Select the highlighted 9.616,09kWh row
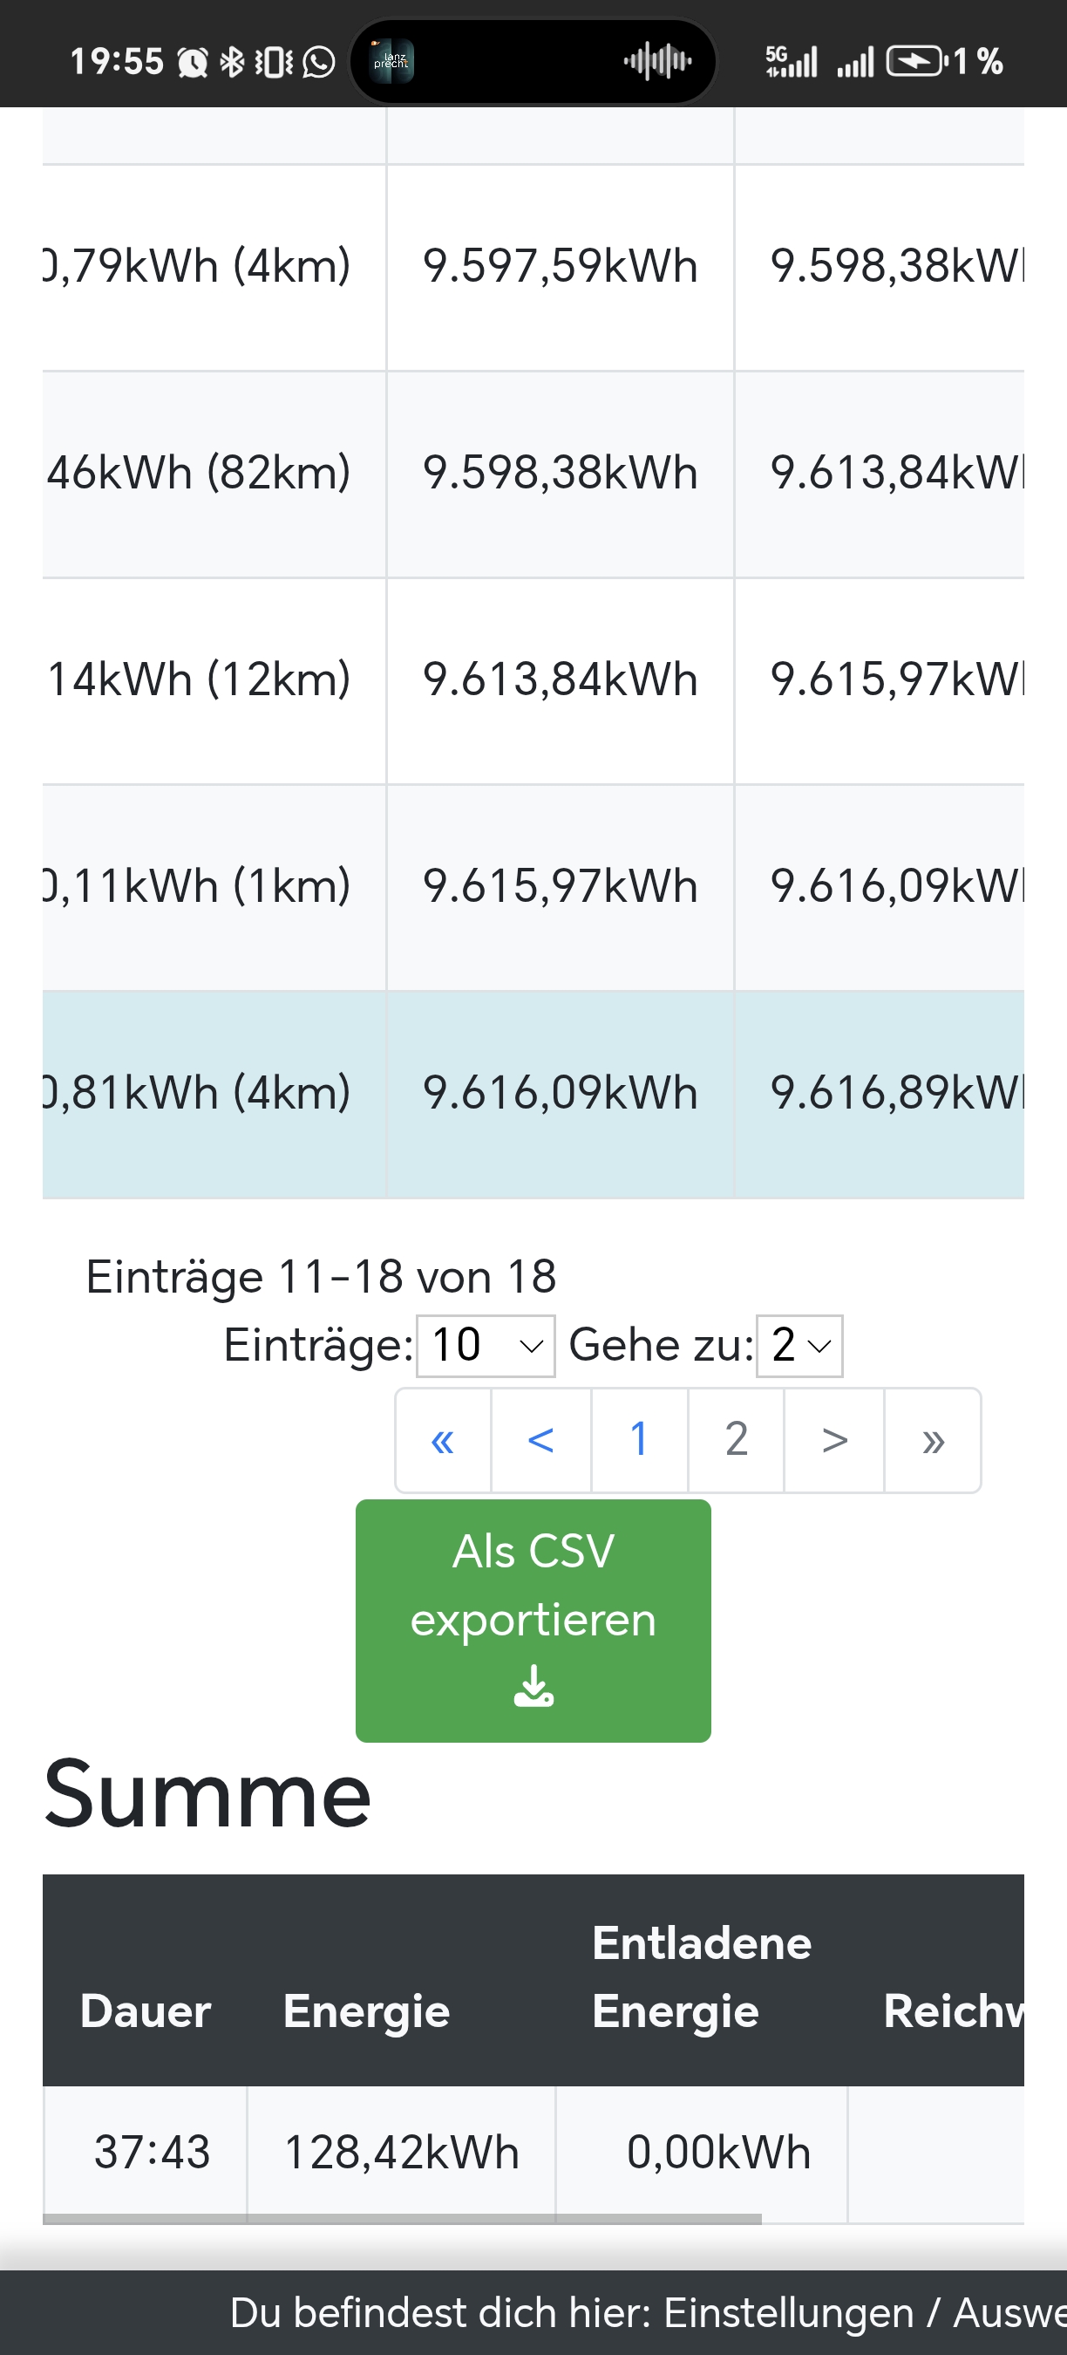Viewport: 1067px width, 2355px height. tap(560, 1094)
